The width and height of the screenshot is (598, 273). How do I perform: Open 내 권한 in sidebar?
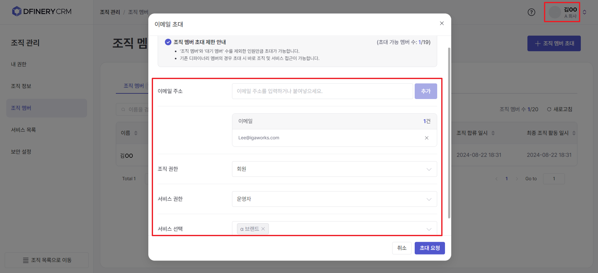click(x=19, y=64)
